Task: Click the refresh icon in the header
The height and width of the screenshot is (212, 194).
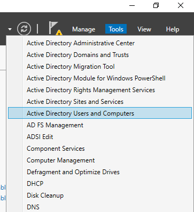Action: tap(24, 29)
